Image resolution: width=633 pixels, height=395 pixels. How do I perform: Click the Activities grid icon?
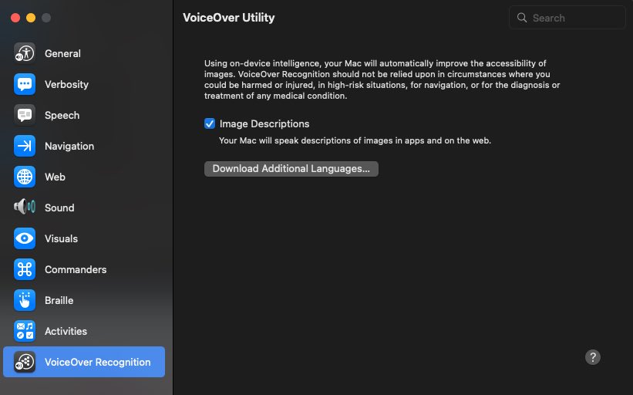coord(25,331)
